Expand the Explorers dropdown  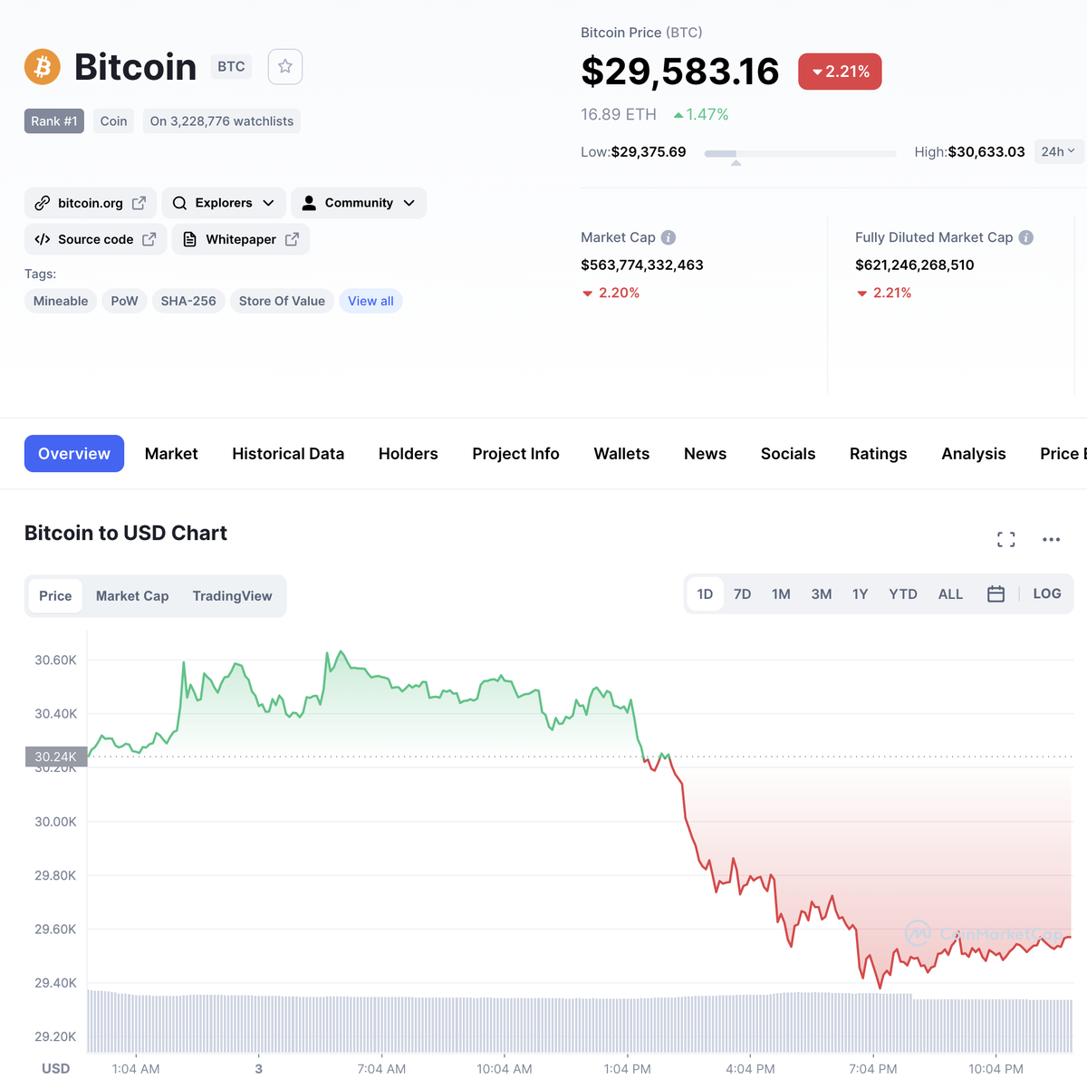224,203
